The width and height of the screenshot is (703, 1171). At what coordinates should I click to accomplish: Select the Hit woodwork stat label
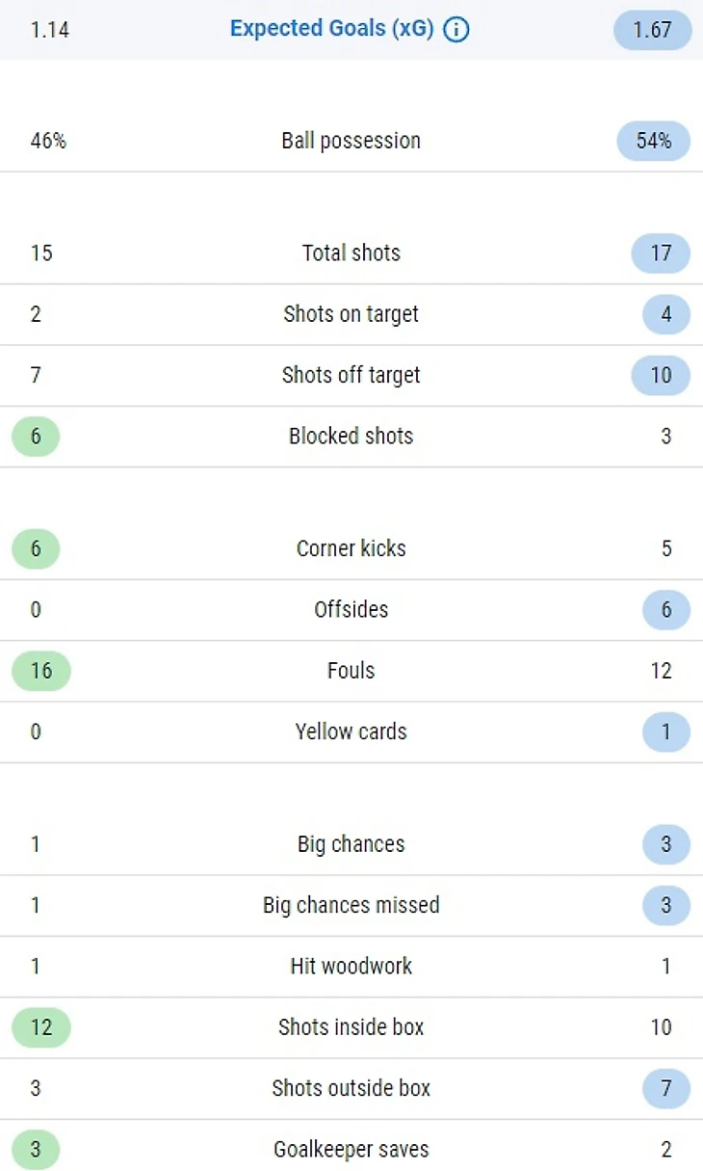(x=351, y=966)
